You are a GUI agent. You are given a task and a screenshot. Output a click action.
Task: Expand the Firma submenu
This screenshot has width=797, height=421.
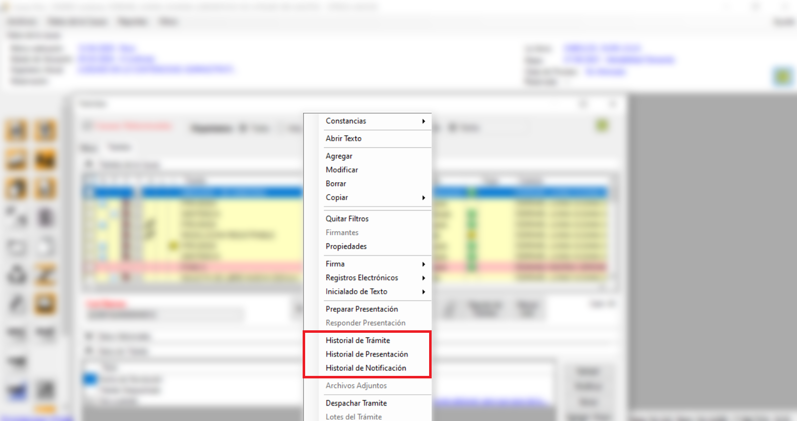[335, 264]
